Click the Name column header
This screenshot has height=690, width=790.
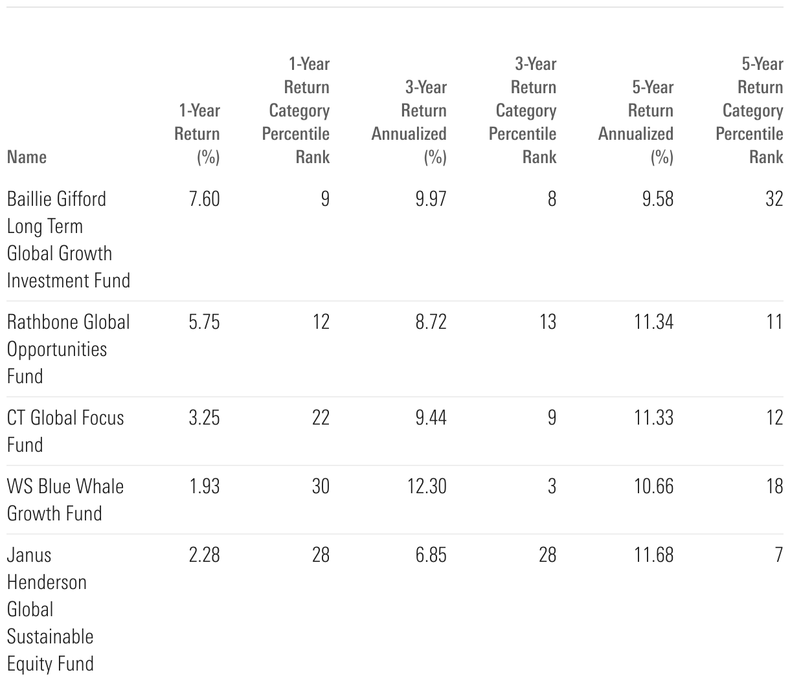point(27,157)
